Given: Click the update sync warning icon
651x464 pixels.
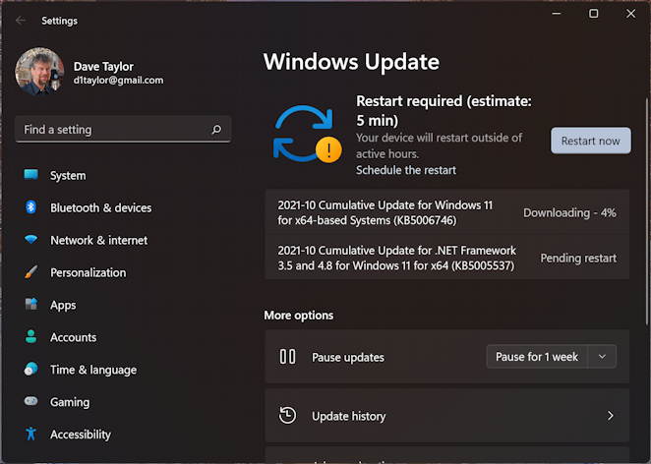Looking at the screenshot, I should tap(307, 134).
